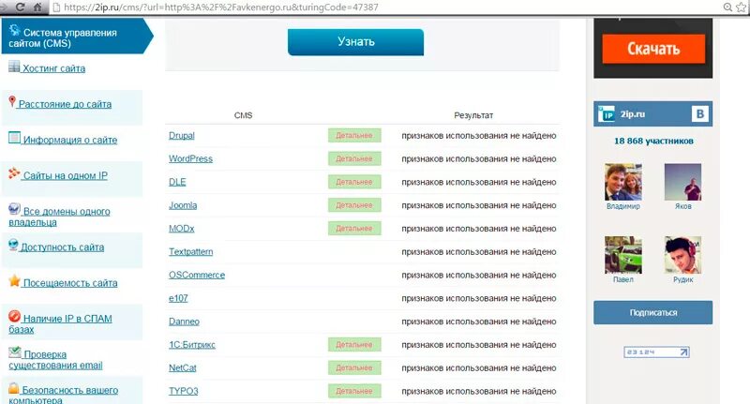Screen dimensions: 750x404
Task: Open Сайты на одном IP link
Action: (66, 175)
